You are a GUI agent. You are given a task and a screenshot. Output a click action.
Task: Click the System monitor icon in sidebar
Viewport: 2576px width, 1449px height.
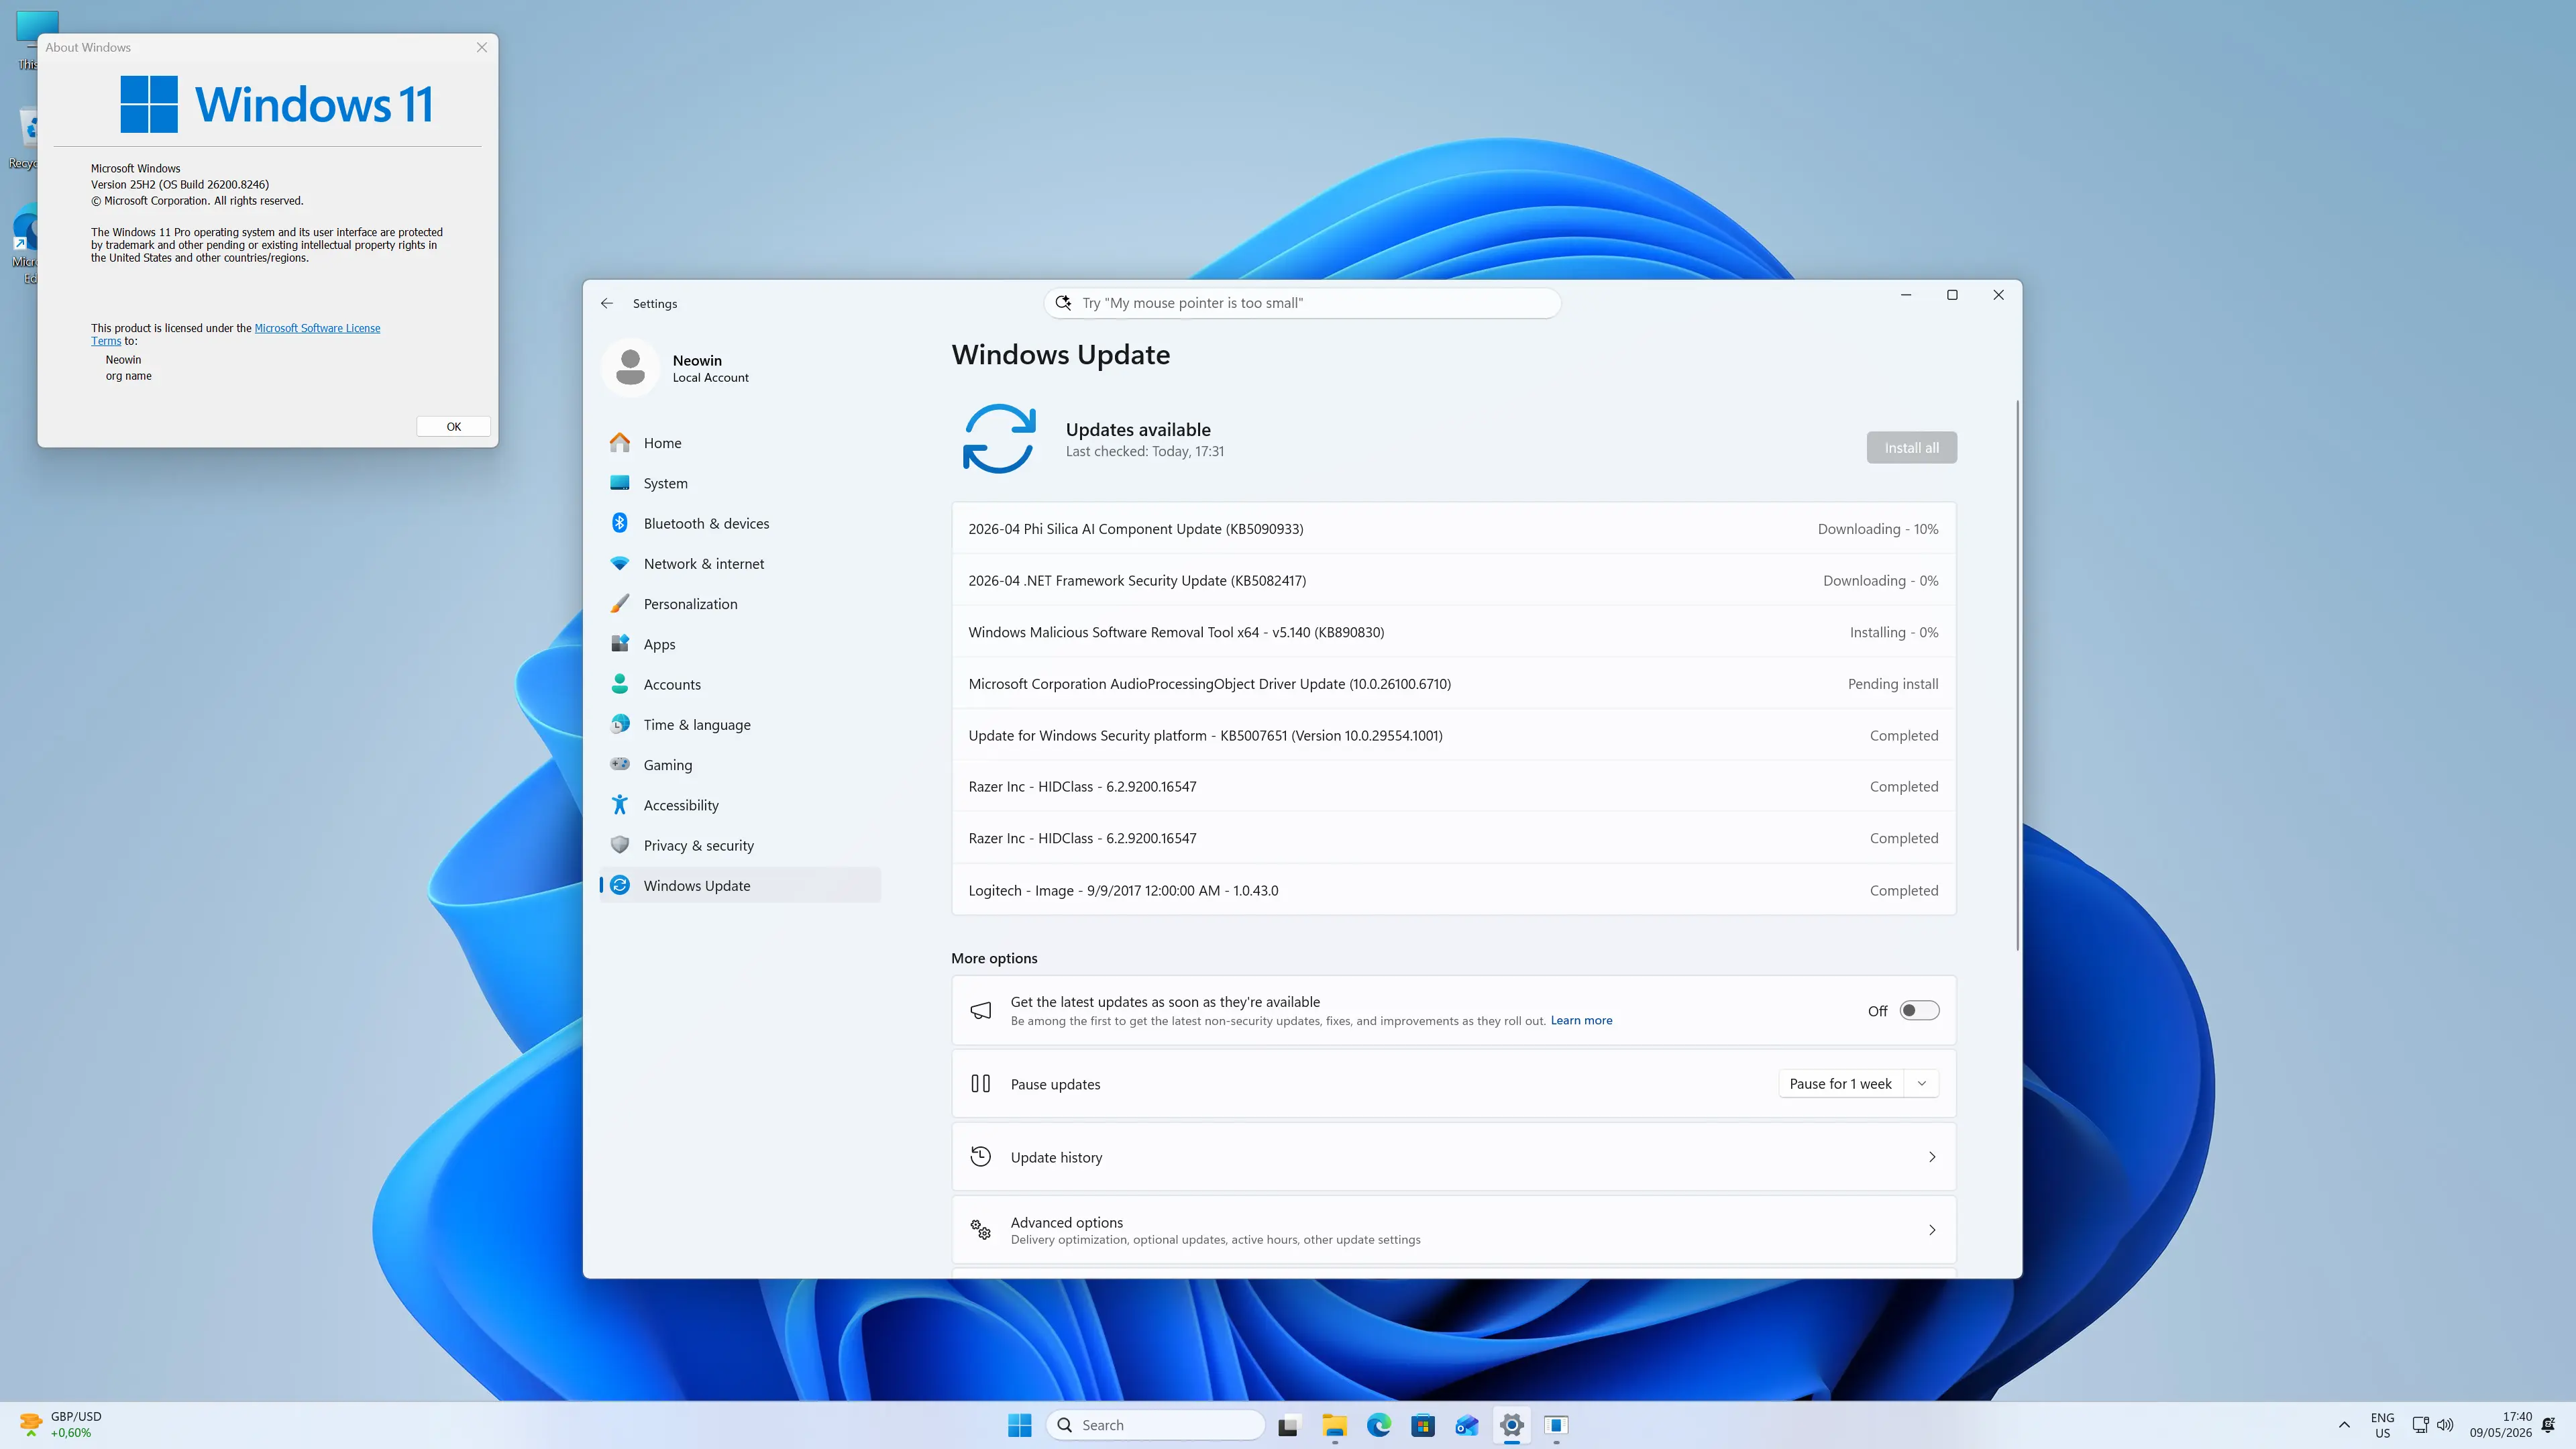click(620, 483)
